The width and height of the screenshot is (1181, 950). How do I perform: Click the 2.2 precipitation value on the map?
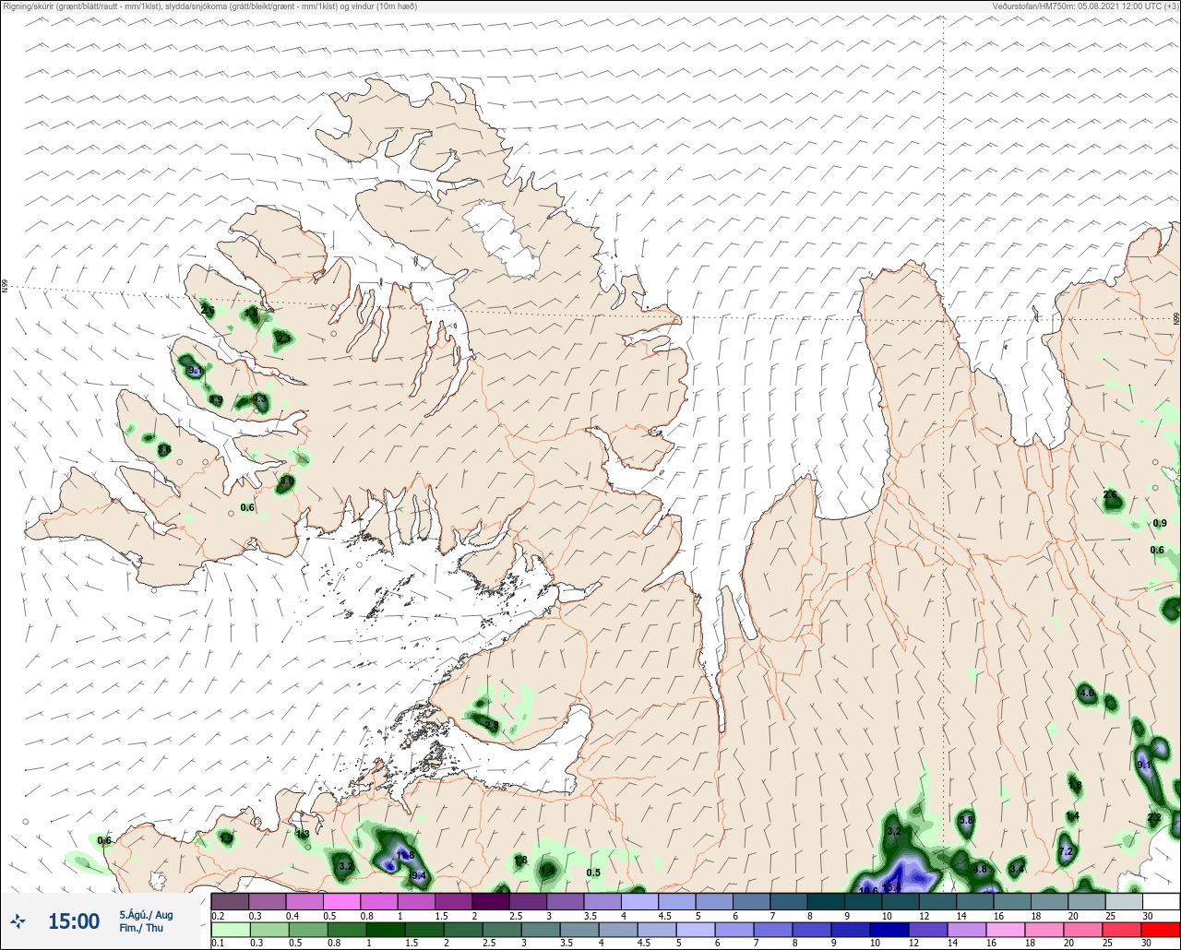point(1154,818)
